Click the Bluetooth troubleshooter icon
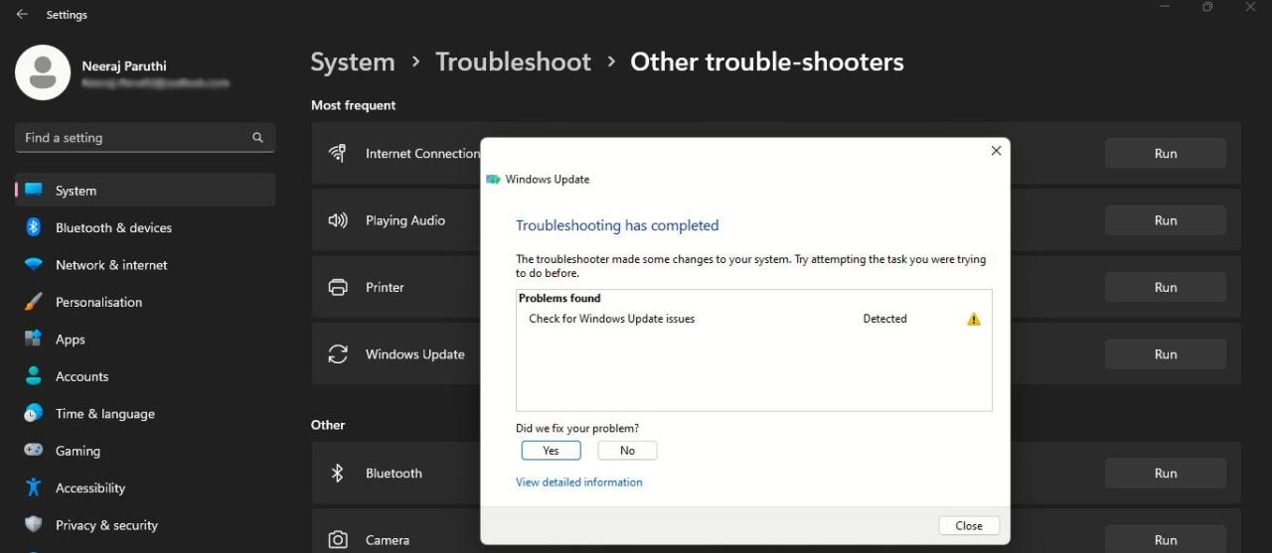The width and height of the screenshot is (1272, 553). (338, 474)
